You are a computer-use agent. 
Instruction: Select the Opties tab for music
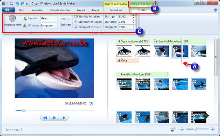click(x=142, y=10)
